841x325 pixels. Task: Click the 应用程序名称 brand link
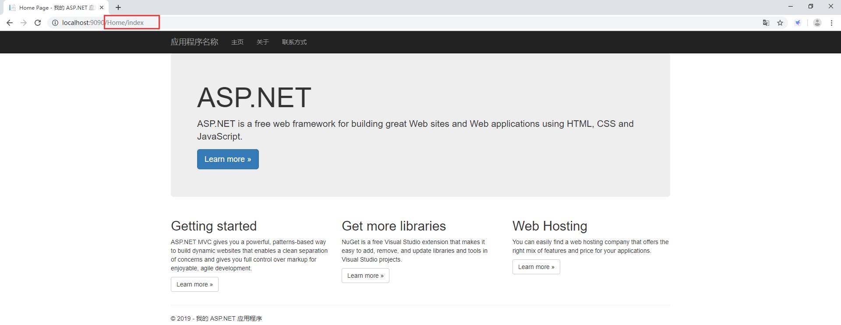coord(194,42)
